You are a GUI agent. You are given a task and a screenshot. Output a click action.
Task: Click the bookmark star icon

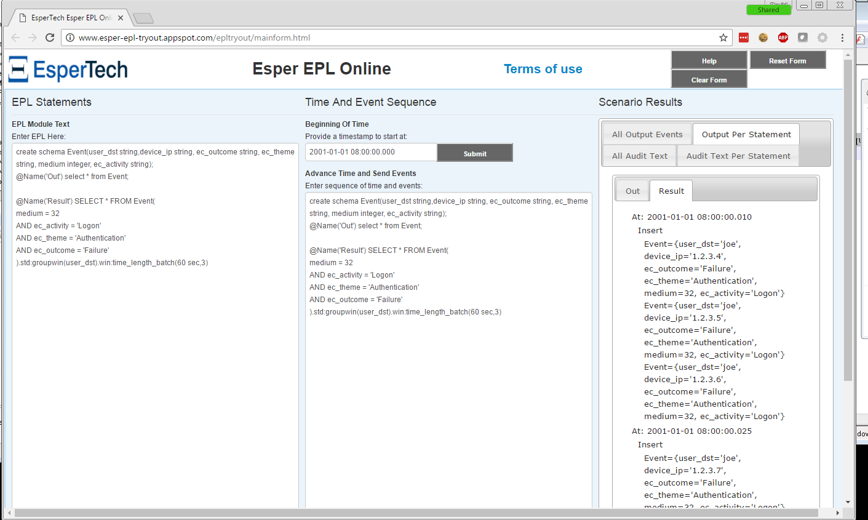(723, 38)
